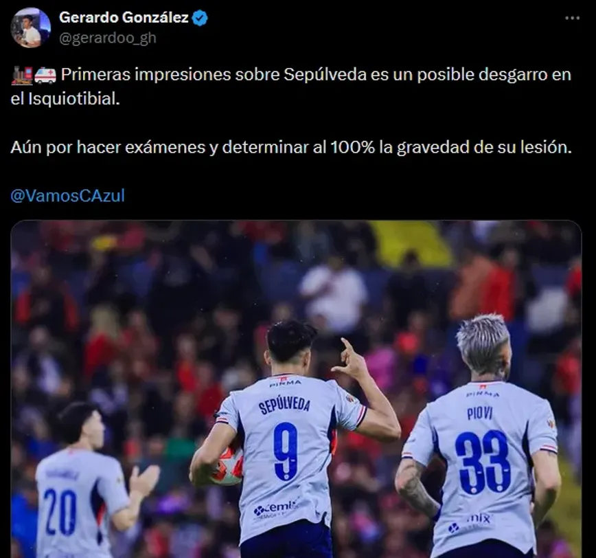This screenshot has width=596, height=558.
Task: Click Gerardo González's profile avatar
Action: tap(30, 27)
